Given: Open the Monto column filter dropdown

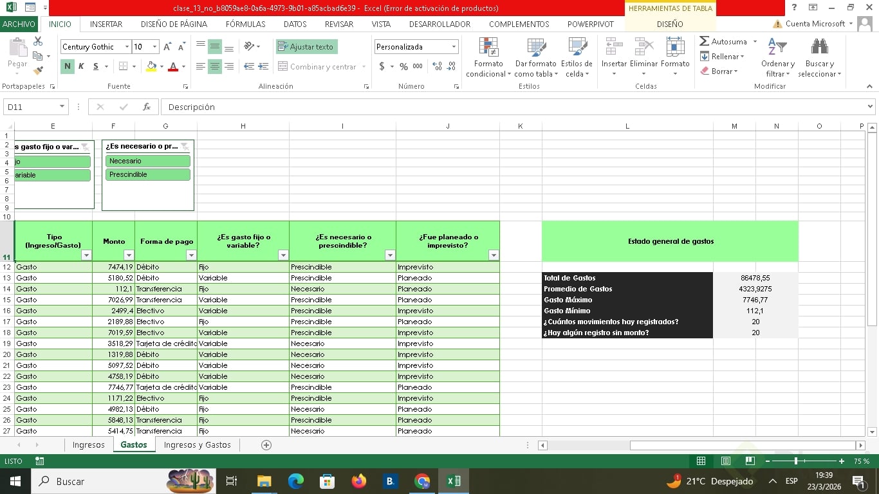Looking at the screenshot, I should 129,255.
